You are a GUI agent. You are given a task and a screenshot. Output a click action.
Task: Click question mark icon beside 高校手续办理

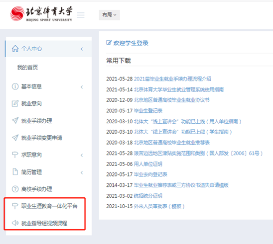pyautogui.click(x=15, y=189)
